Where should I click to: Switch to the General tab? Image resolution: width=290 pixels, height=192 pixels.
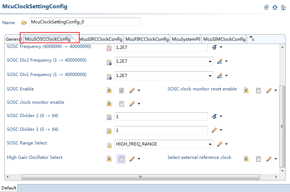pyautogui.click(x=13, y=39)
